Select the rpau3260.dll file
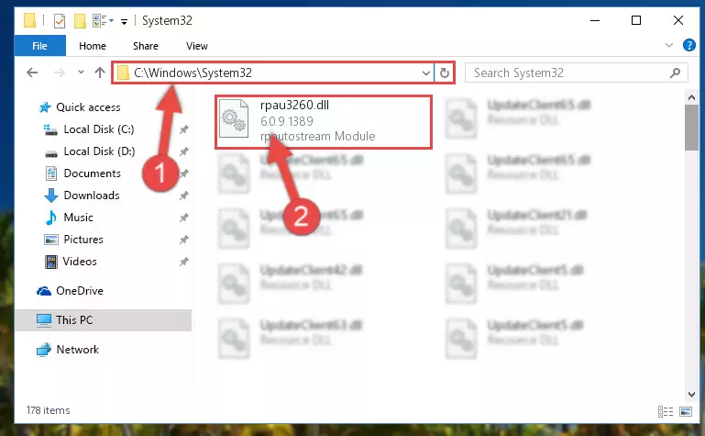705x436 pixels. (324, 121)
